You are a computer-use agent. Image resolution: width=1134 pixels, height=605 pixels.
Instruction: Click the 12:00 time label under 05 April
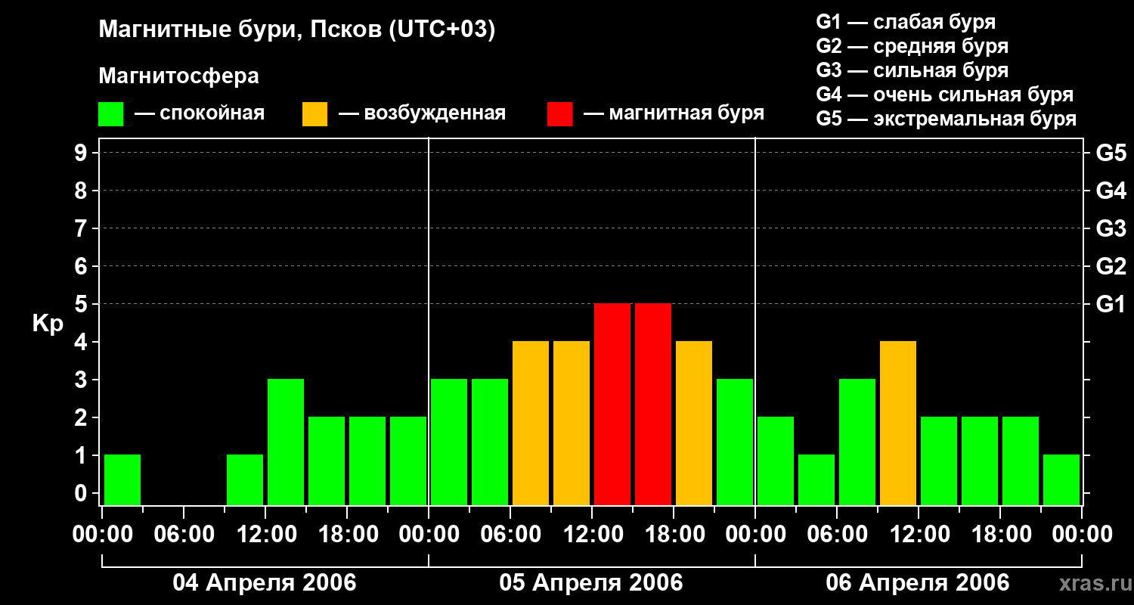[x=593, y=535]
